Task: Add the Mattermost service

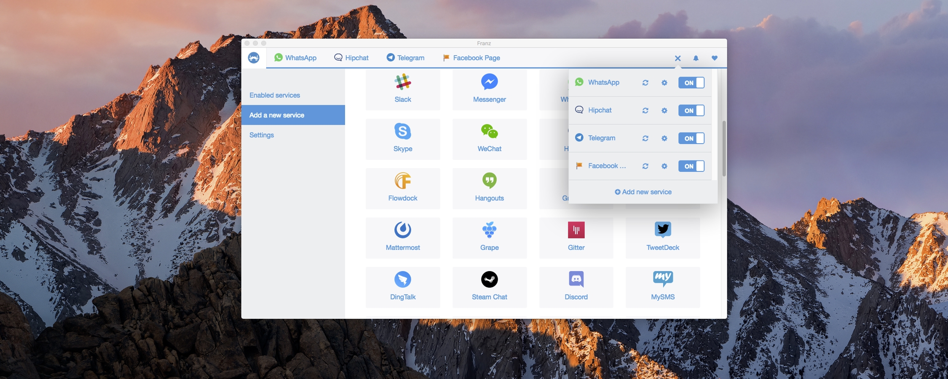Action: pos(403,238)
